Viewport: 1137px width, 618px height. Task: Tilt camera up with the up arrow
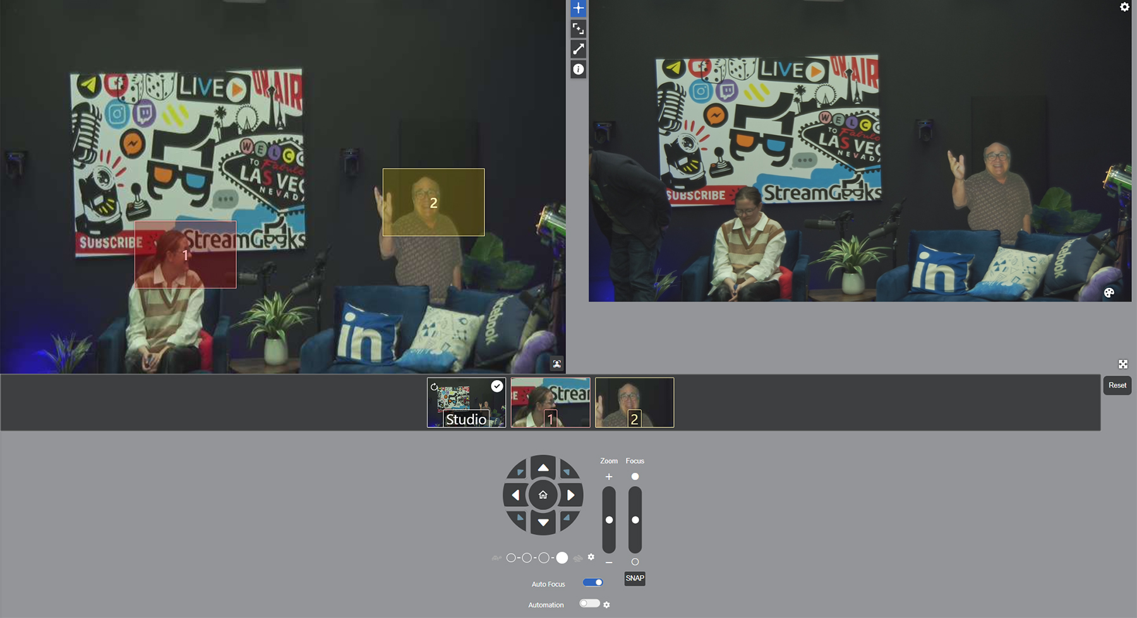click(x=543, y=467)
